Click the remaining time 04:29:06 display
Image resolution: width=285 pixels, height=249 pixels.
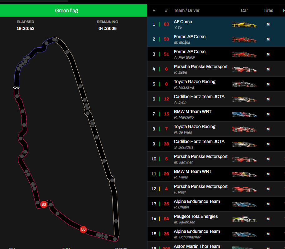pos(107,28)
